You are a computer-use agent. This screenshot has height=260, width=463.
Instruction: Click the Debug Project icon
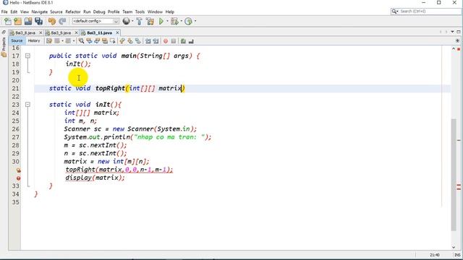coord(174,21)
